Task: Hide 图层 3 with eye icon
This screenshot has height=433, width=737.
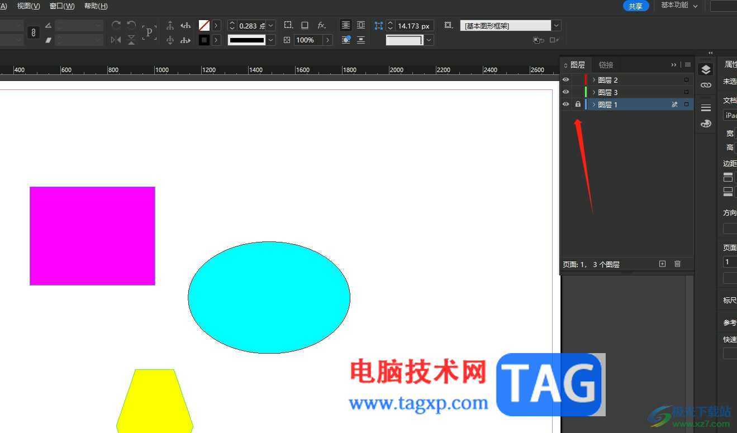Action: (x=565, y=92)
